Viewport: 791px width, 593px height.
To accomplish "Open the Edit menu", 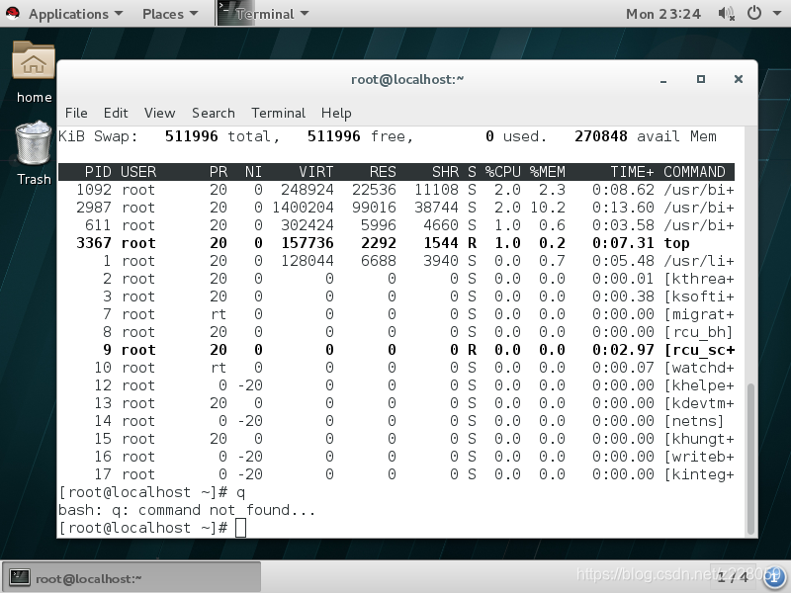I will (x=116, y=113).
